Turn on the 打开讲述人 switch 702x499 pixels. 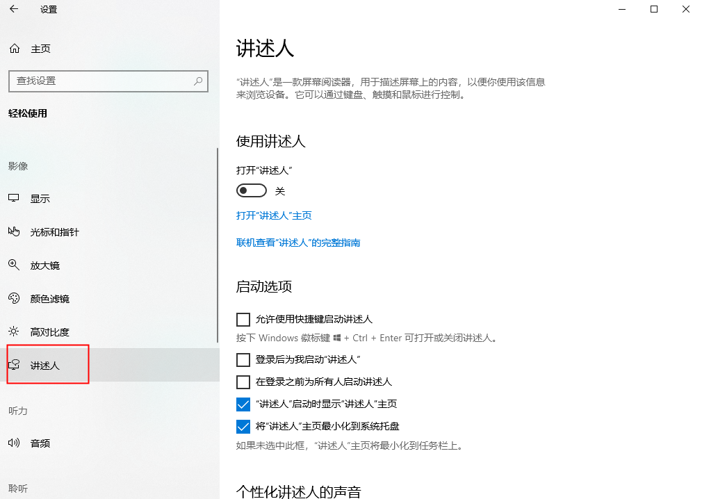tap(251, 190)
